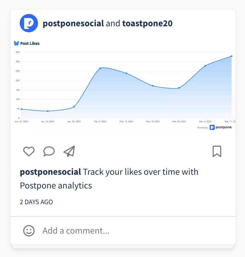Select the Feb. 12, 2024 data point
Image resolution: width=245 pixels, height=257 pixels.
pos(126,73)
